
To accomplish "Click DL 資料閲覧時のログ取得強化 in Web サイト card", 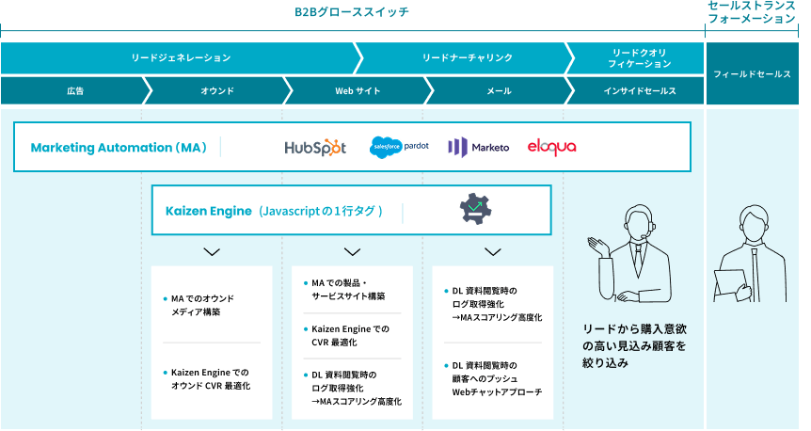I will pos(357,388).
